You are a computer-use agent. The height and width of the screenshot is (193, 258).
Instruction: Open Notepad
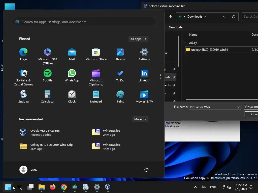pos(96,97)
